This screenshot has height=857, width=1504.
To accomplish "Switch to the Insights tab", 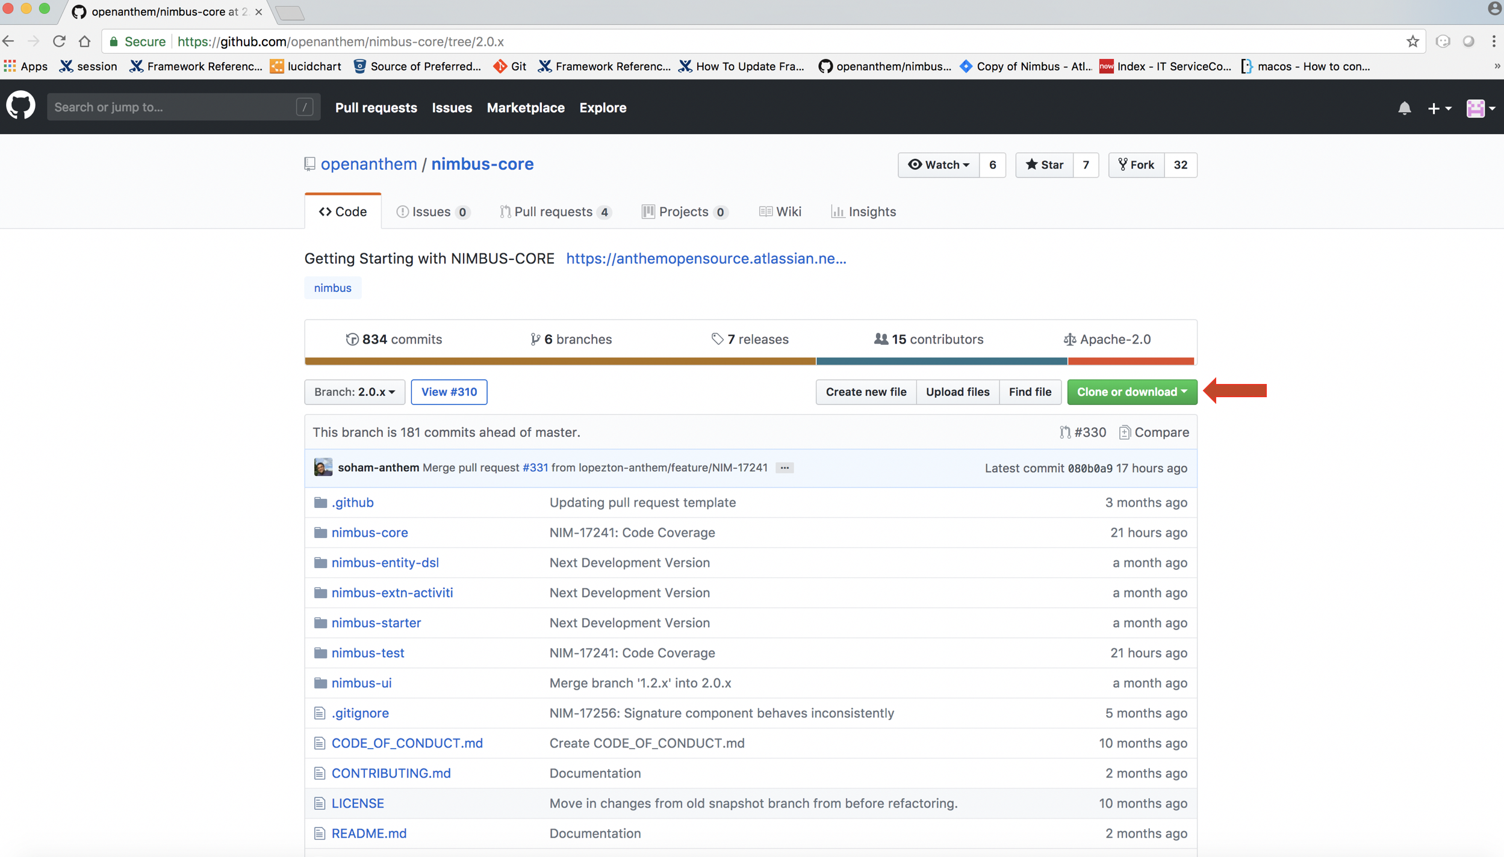I will (x=863, y=211).
